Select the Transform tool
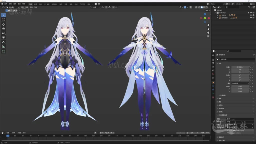This screenshot has height=144, width=256. [x=3, y=37]
